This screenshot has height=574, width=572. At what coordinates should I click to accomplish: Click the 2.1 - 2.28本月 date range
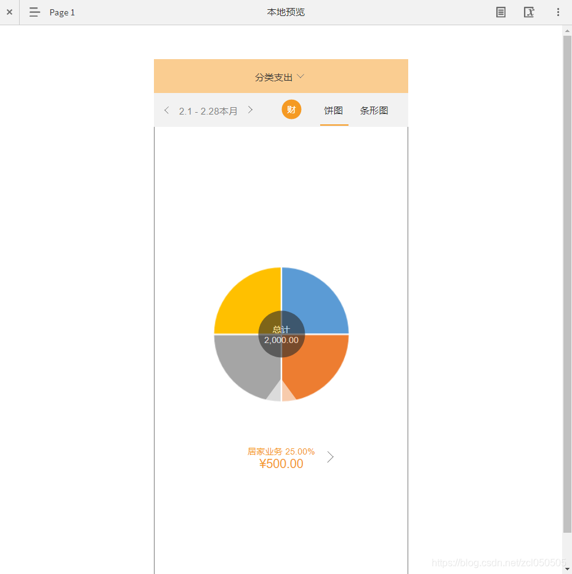[x=208, y=111]
